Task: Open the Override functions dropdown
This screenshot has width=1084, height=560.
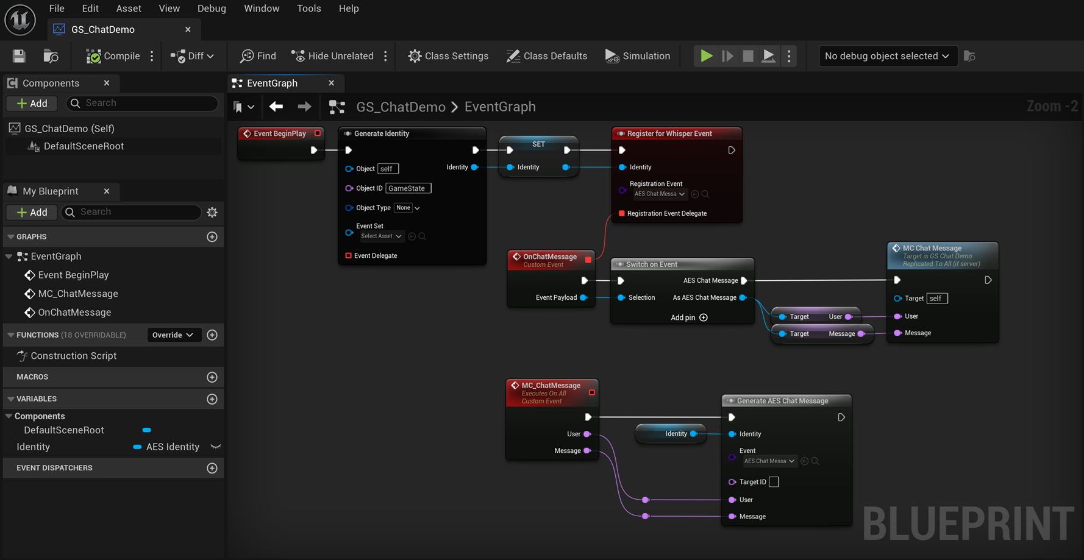Action: pos(174,335)
